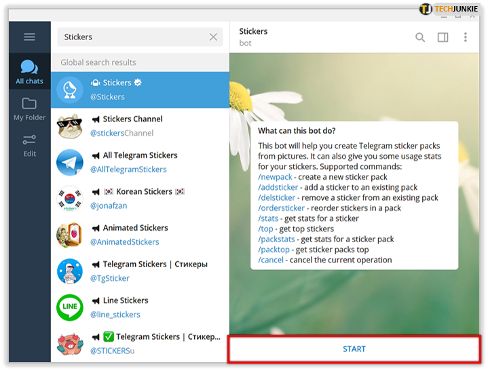This screenshot has height=371, width=488.
Task: Clear the Stickers search text
Action: coord(213,37)
